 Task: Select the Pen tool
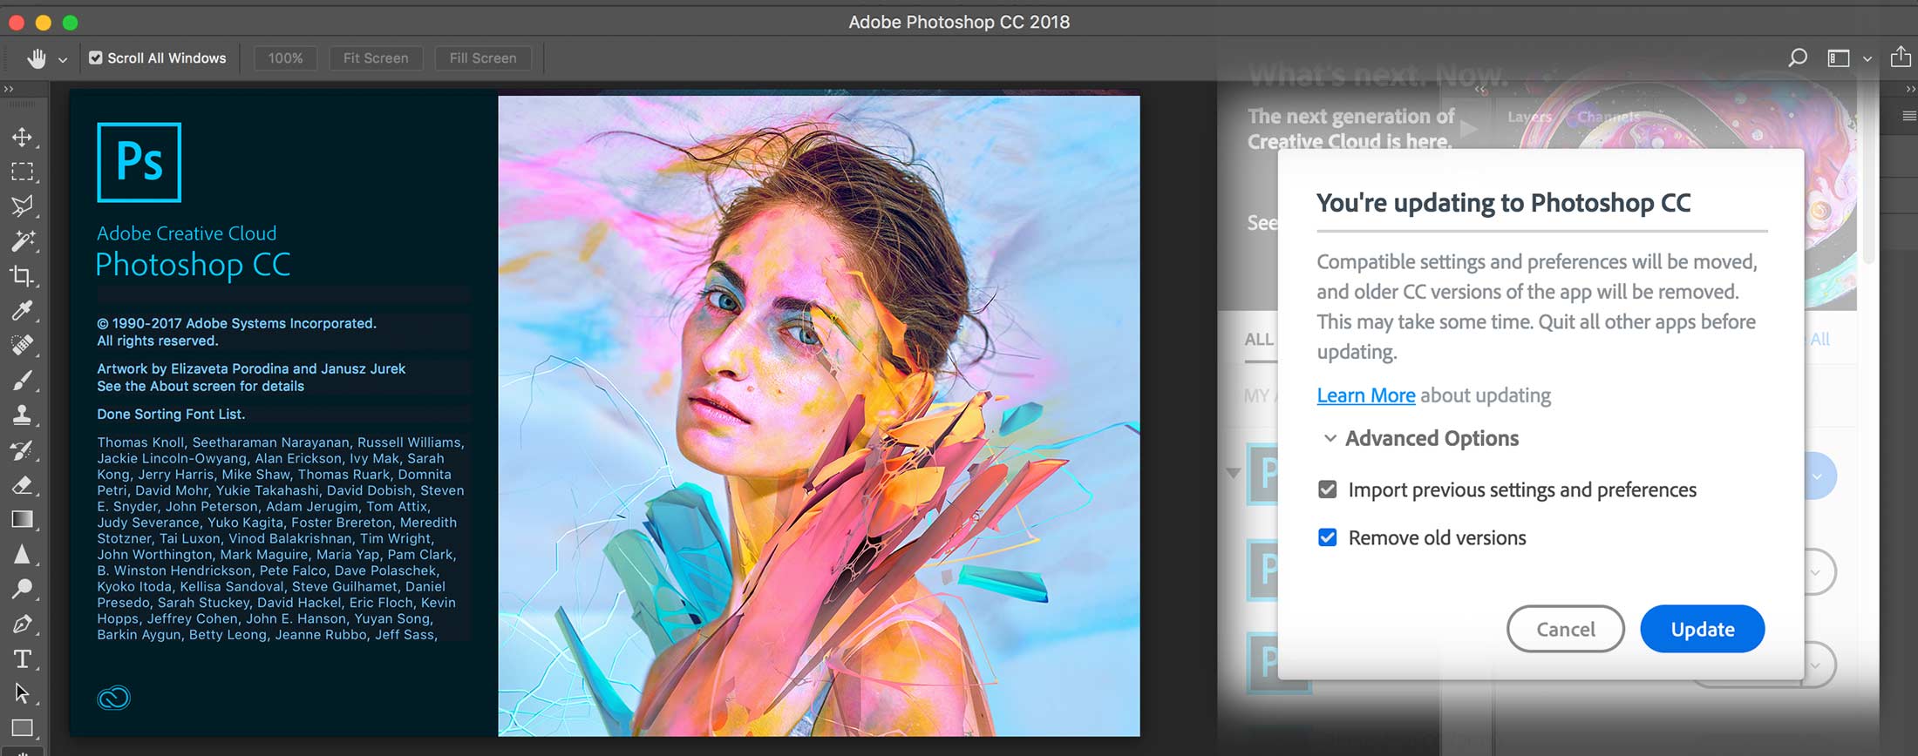(22, 624)
